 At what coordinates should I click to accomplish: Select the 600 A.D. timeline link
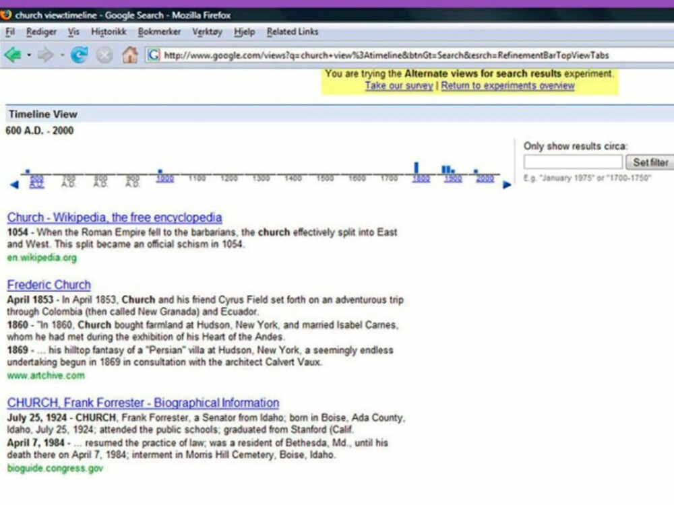point(36,181)
